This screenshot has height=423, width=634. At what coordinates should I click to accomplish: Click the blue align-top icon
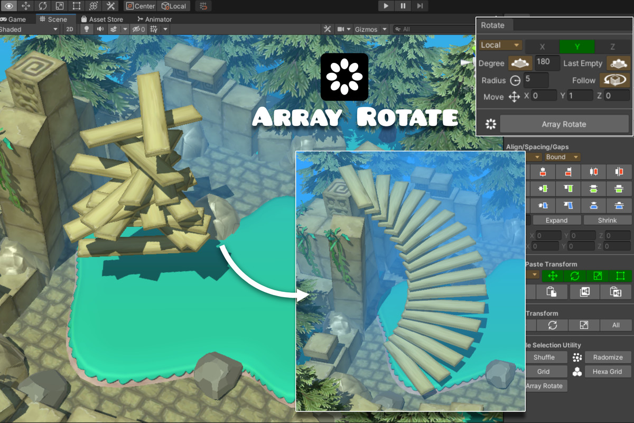coord(568,205)
